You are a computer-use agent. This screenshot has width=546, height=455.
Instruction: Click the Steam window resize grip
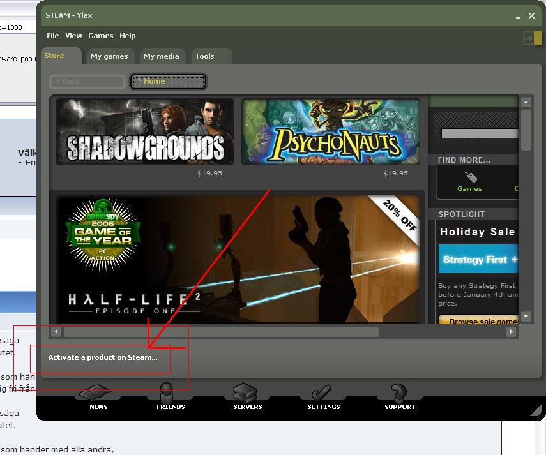pos(535,410)
